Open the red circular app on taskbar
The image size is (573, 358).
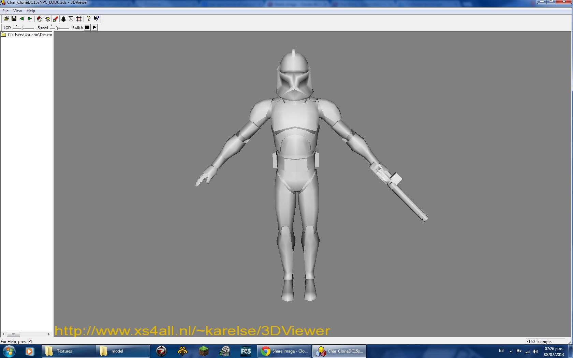(161, 351)
